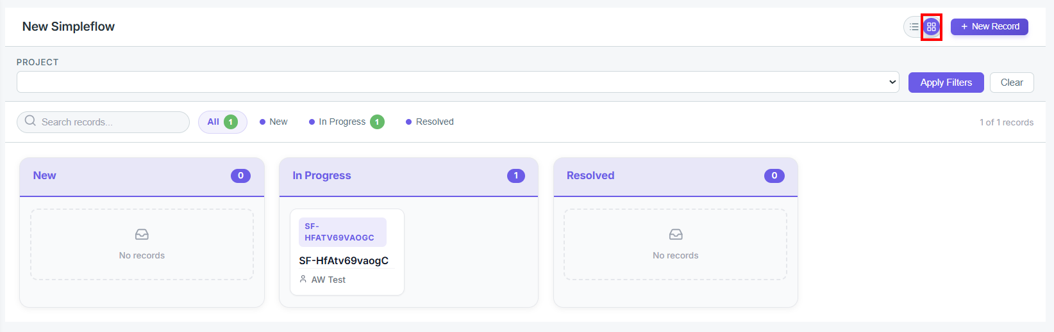Click the In Progress column header
This screenshot has height=332, width=1054.
pyautogui.click(x=408, y=177)
